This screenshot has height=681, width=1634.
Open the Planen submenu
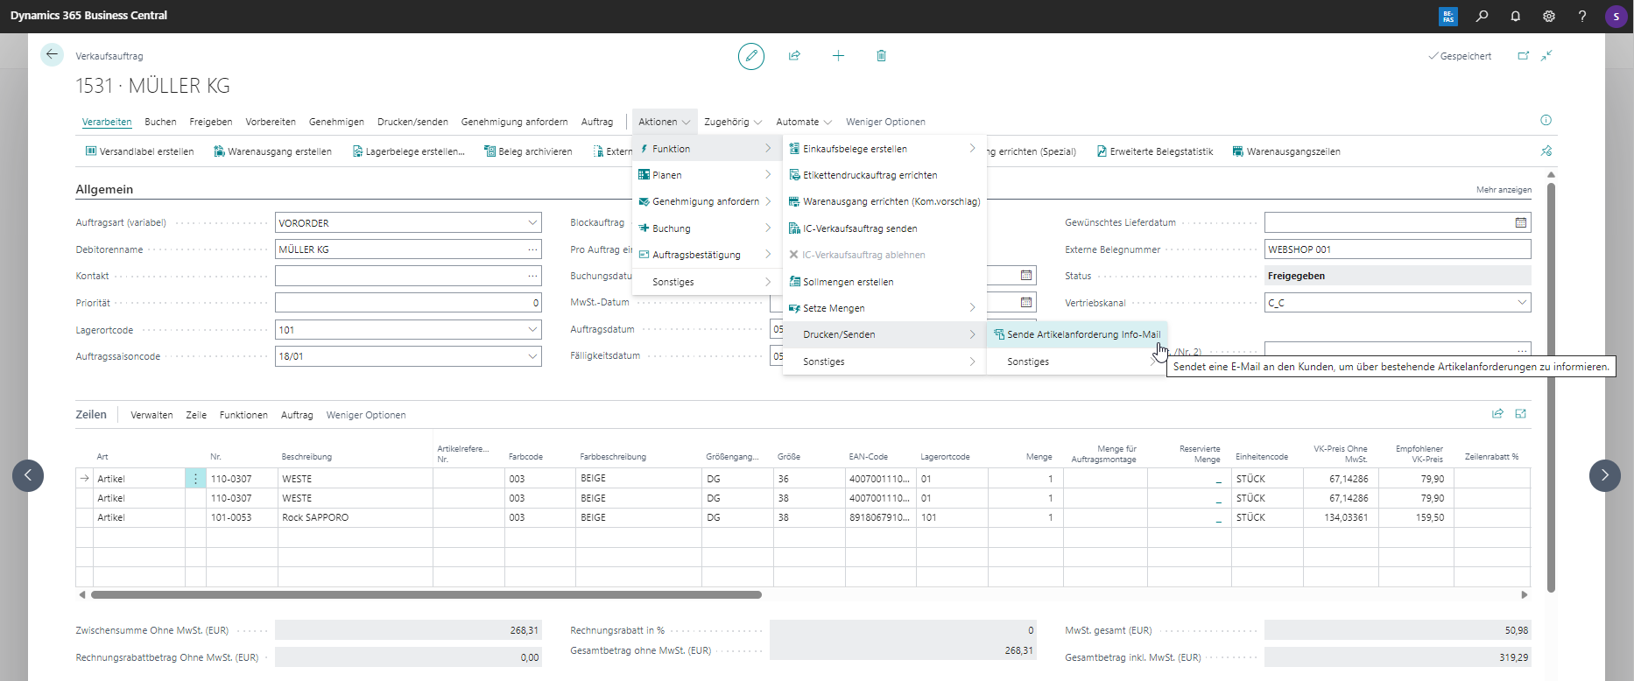coord(705,175)
